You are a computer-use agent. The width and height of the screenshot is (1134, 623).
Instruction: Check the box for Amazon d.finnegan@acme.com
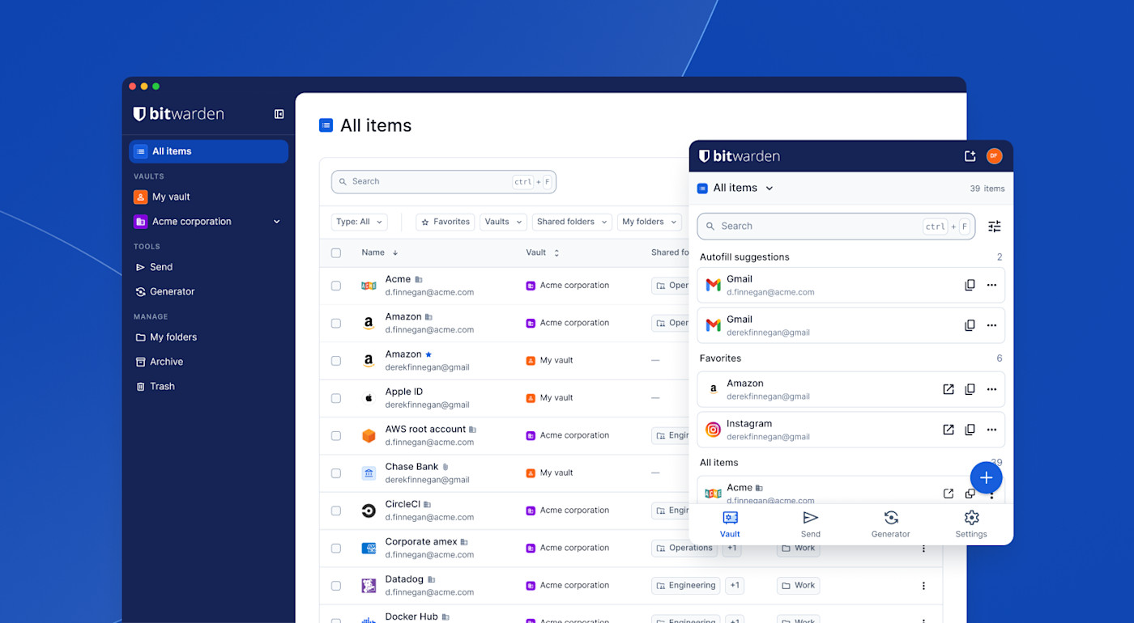click(x=336, y=323)
